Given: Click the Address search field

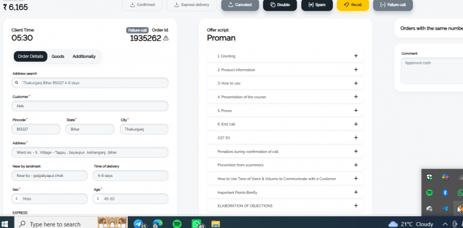Looking at the screenshot, I should (90, 83).
